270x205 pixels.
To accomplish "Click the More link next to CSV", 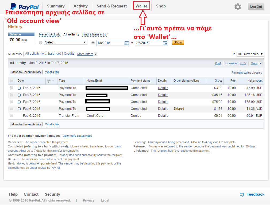I will 254,63.
